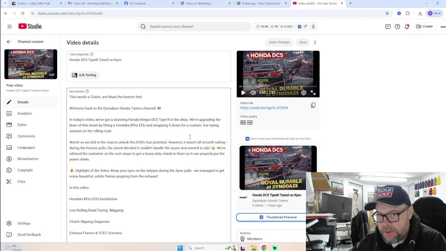This screenshot has width=446, height=251.
Task: Click the video preview progress bar
Action: (278, 86)
